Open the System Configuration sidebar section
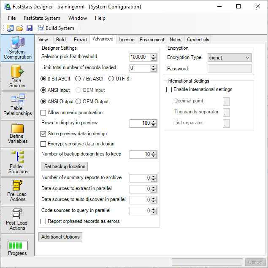Image resolution: width=268 pixels, height=268 pixels. [18, 48]
